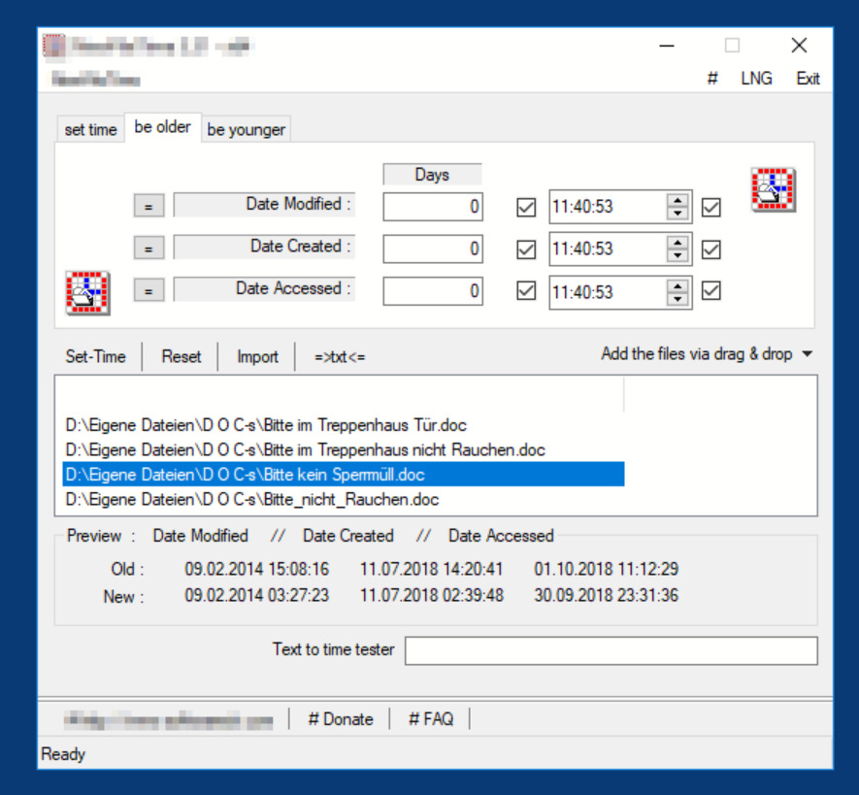Switch to the be younger tab
The width and height of the screenshot is (859, 795).
click(246, 130)
